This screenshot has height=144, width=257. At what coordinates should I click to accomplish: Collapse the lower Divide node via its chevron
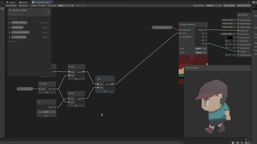pos(76,106)
